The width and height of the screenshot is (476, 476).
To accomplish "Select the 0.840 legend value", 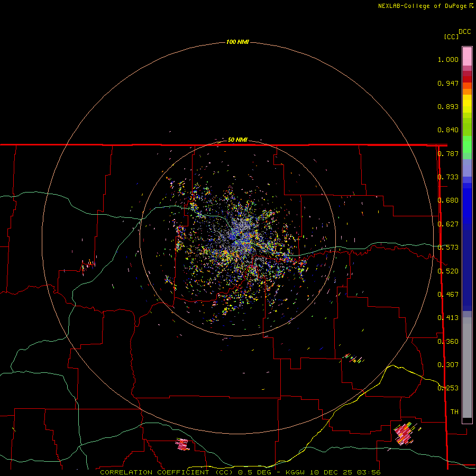I will [x=448, y=130].
